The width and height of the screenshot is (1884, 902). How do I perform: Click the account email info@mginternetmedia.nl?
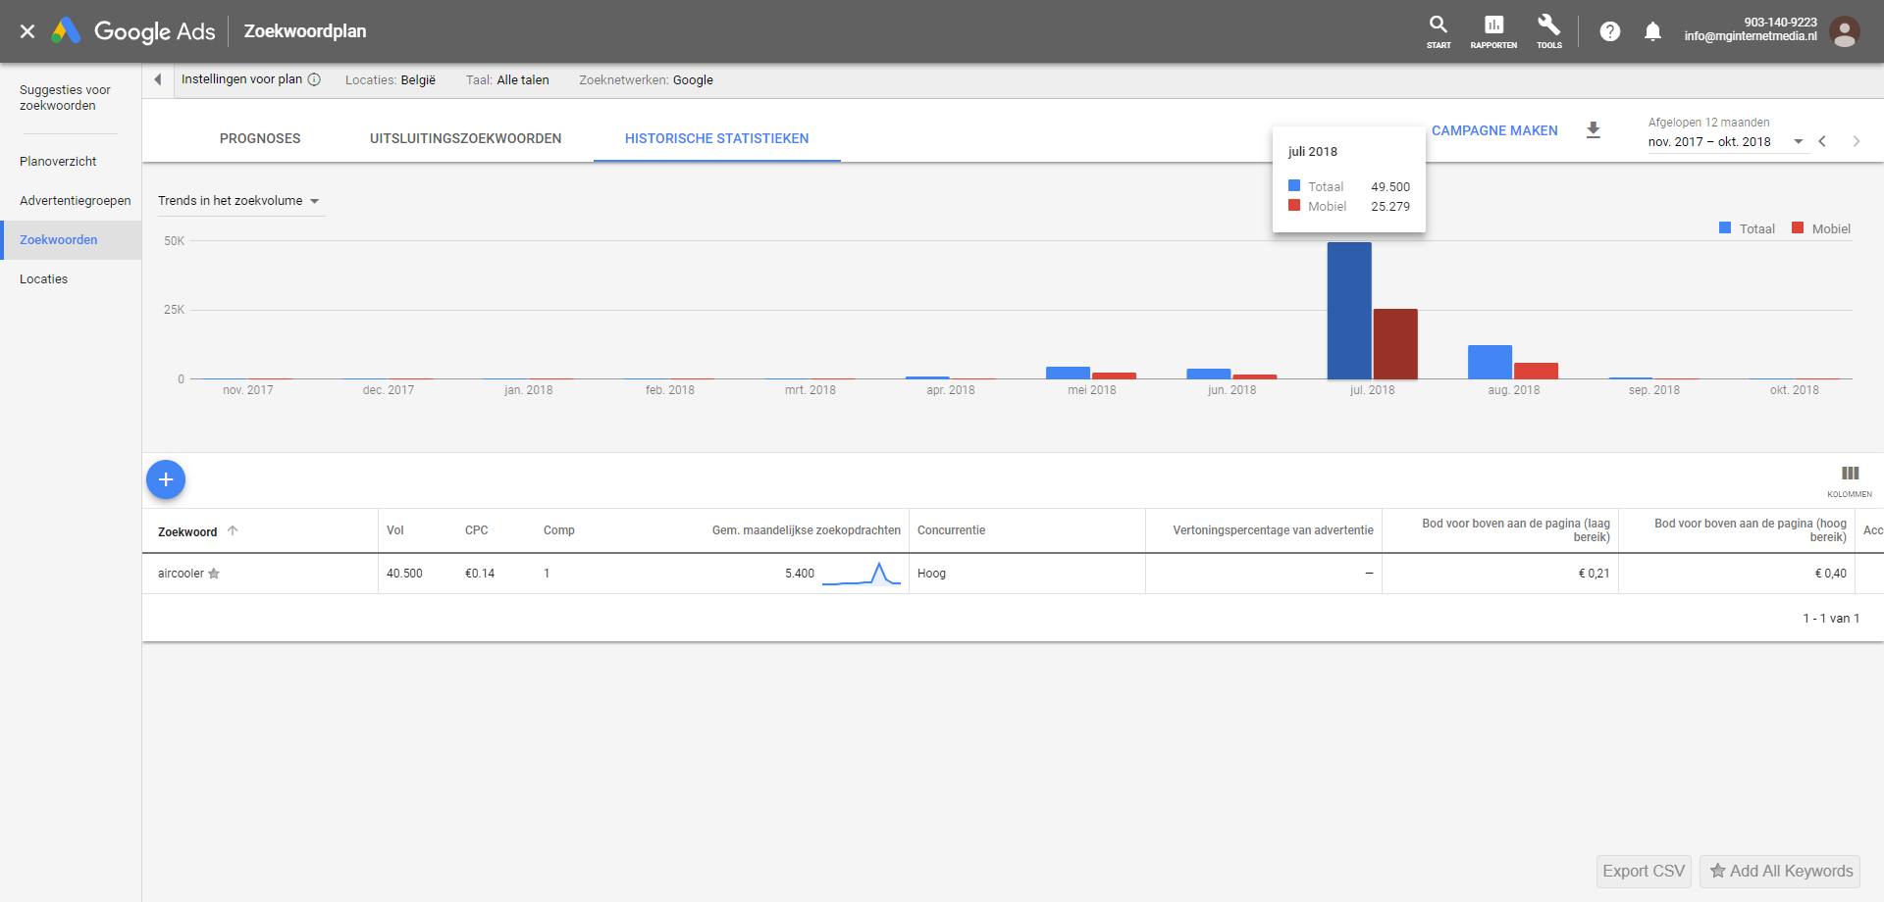[x=1751, y=36]
